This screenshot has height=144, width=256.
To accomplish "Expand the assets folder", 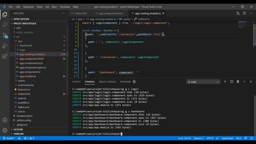I will point(21,81).
